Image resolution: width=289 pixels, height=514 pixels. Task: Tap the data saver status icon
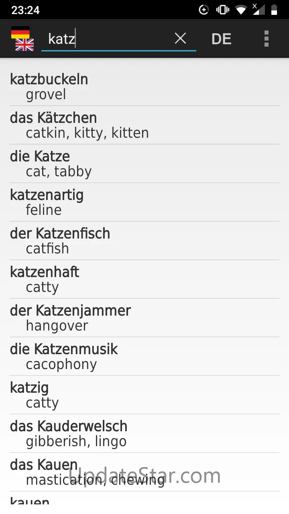tap(204, 10)
